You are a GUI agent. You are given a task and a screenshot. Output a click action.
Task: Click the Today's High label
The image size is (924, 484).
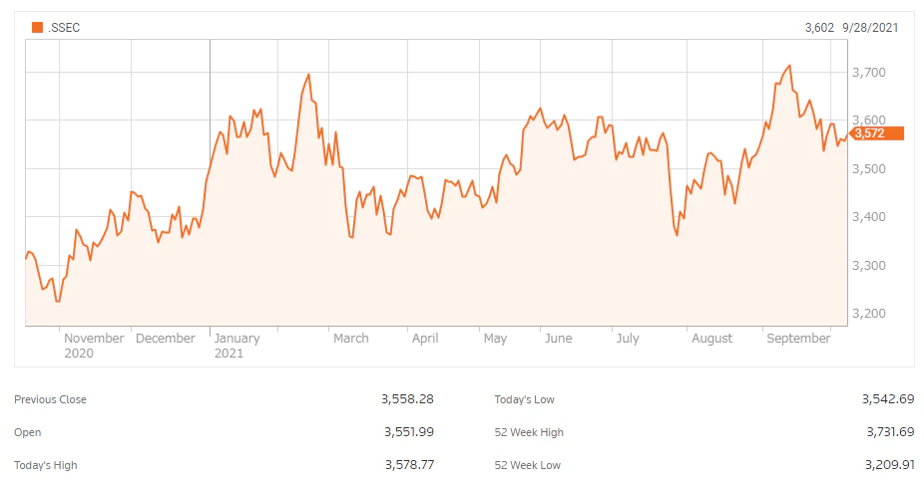[x=46, y=465]
